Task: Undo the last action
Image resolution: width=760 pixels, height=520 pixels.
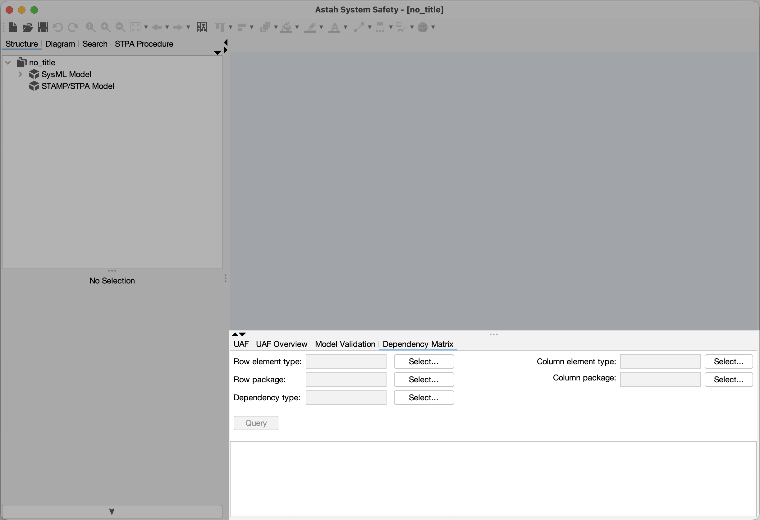Action: click(x=57, y=27)
